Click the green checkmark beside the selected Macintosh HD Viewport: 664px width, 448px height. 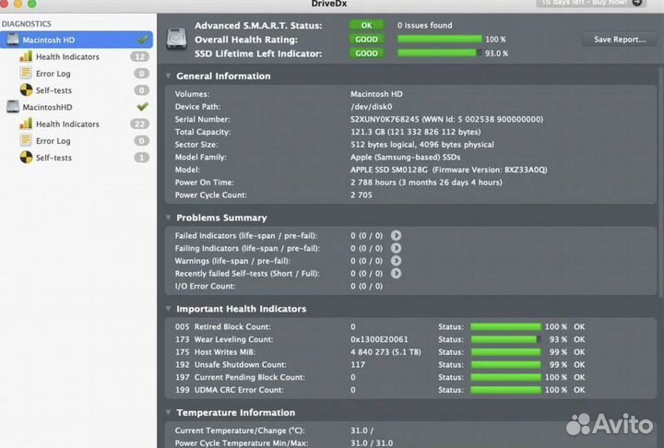click(x=143, y=40)
